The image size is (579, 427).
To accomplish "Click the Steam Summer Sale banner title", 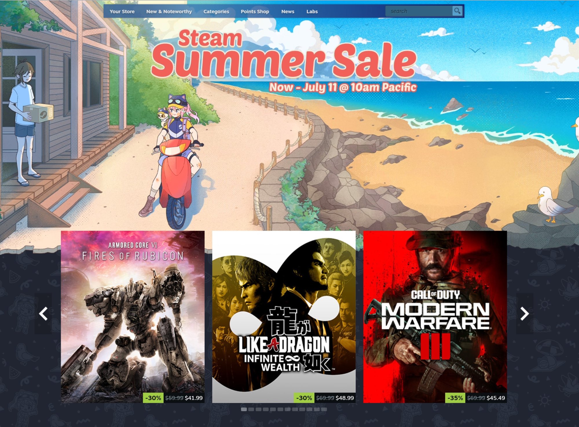I will point(284,55).
